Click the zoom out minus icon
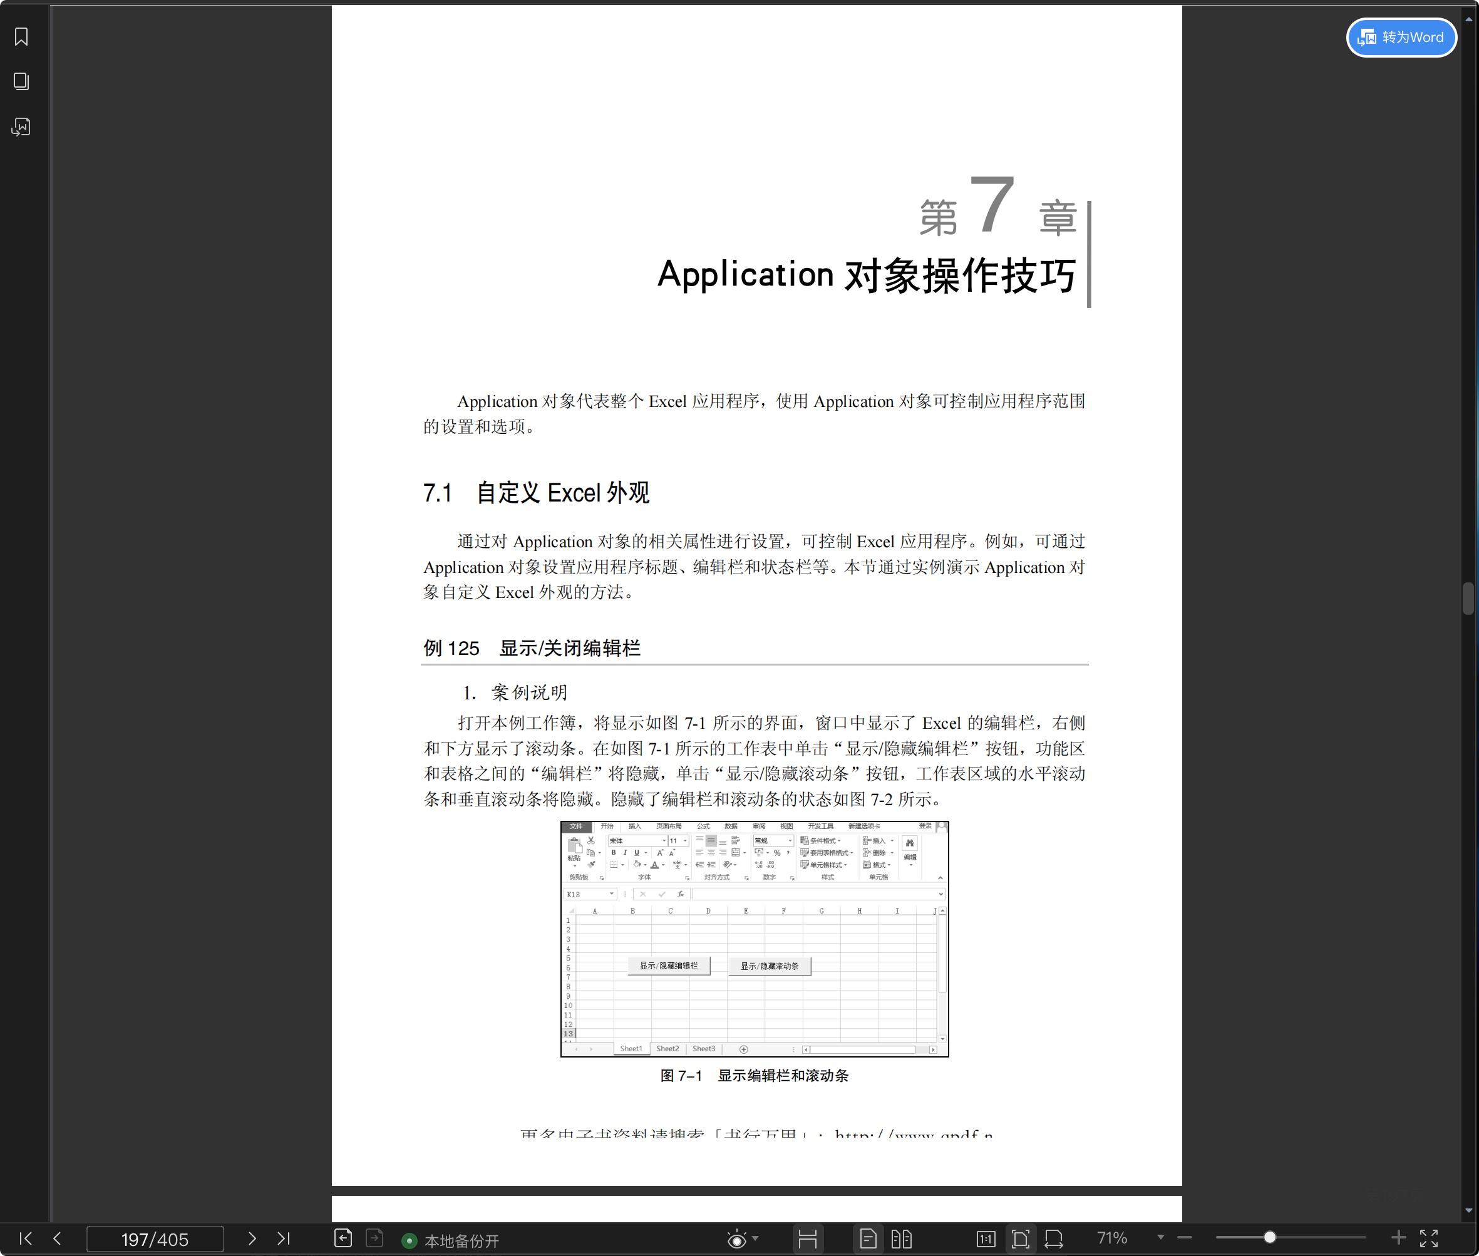Screen dimensions: 1479x1256 click(1184, 1237)
